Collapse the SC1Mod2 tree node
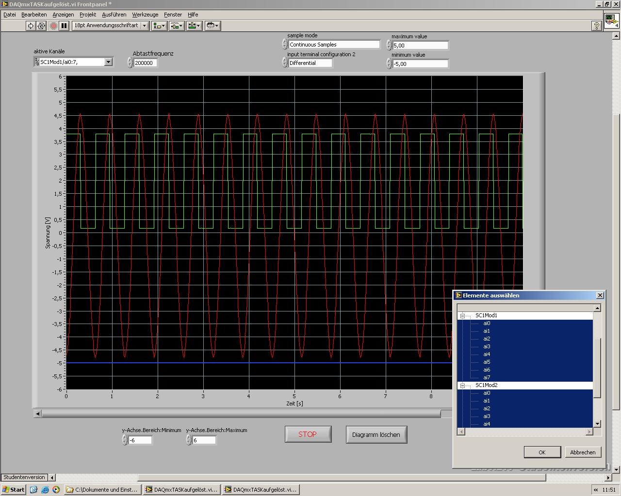 pyautogui.click(x=462, y=386)
